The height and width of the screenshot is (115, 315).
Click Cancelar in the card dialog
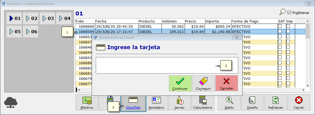point(226,83)
